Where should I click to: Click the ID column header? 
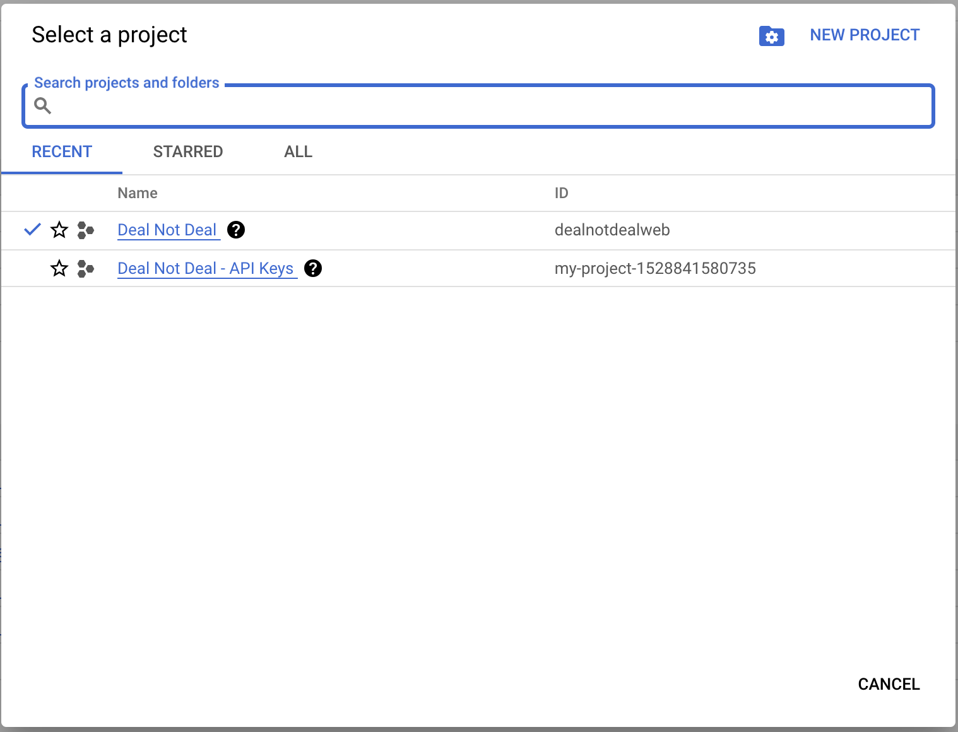pos(562,193)
